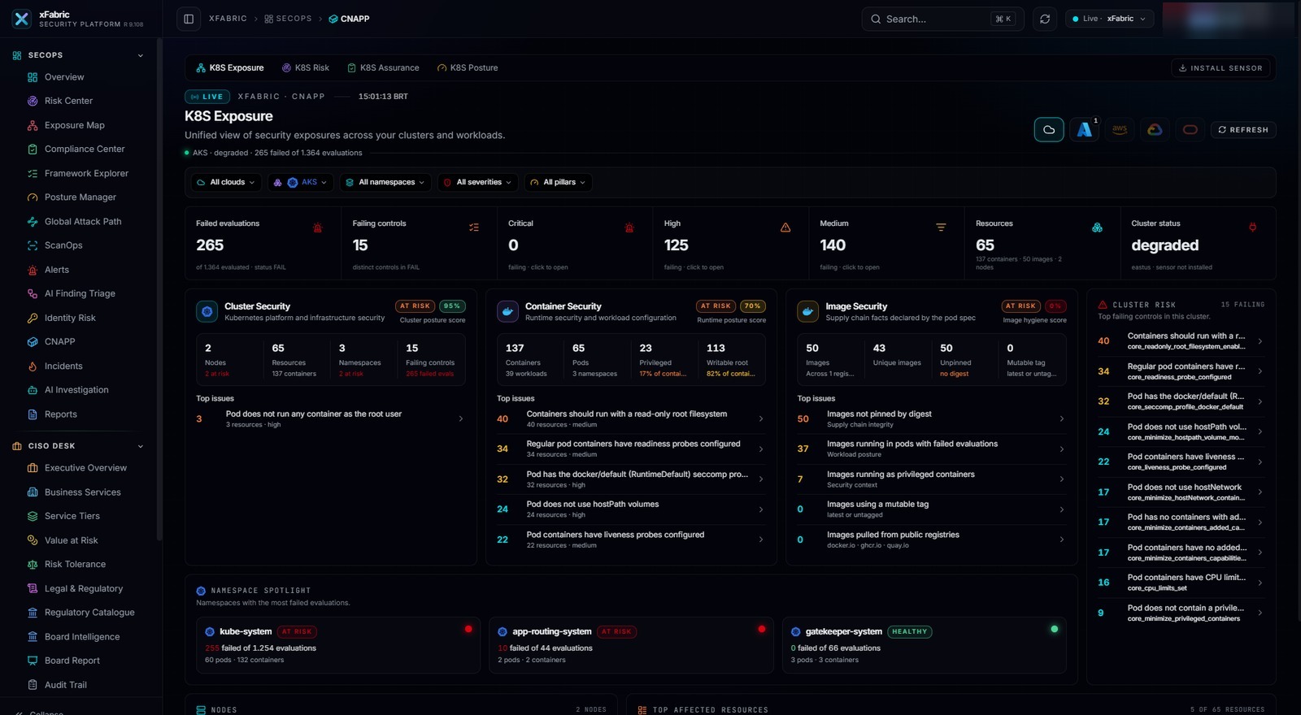Go to SECOPS in the breadcrumb
Image resolution: width=1301 pixels, height=715 pixels.
tap(288, 19)
